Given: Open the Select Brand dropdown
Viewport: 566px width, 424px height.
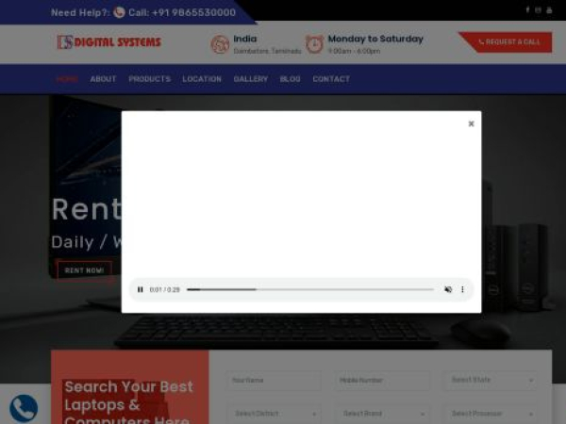Looking at the screenshot, I should point(382,414).
